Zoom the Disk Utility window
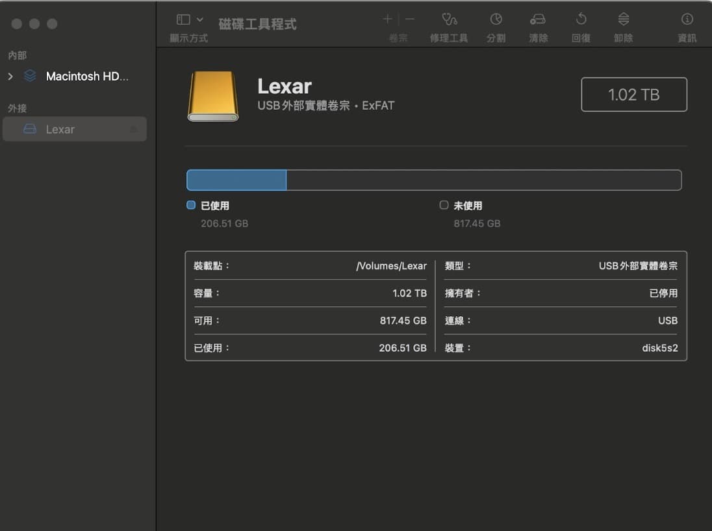The height and width of the screenshot is (531, 712). click(x=52, y=23)
